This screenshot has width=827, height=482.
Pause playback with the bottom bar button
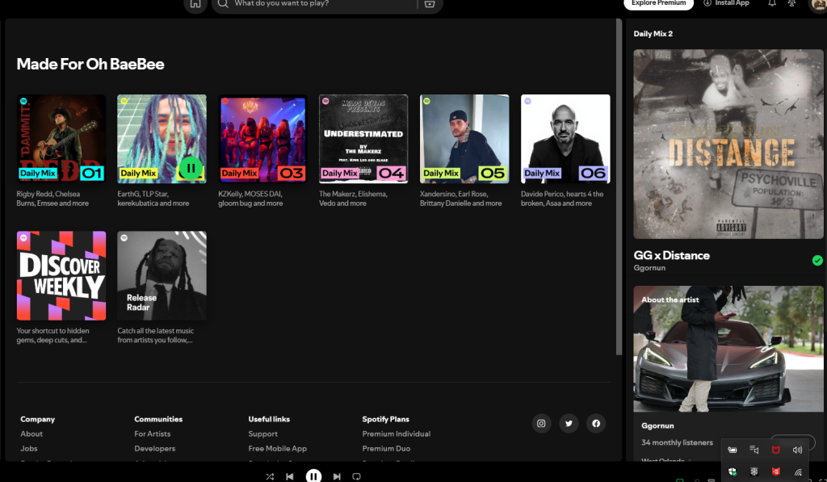[x=313, y=476]
